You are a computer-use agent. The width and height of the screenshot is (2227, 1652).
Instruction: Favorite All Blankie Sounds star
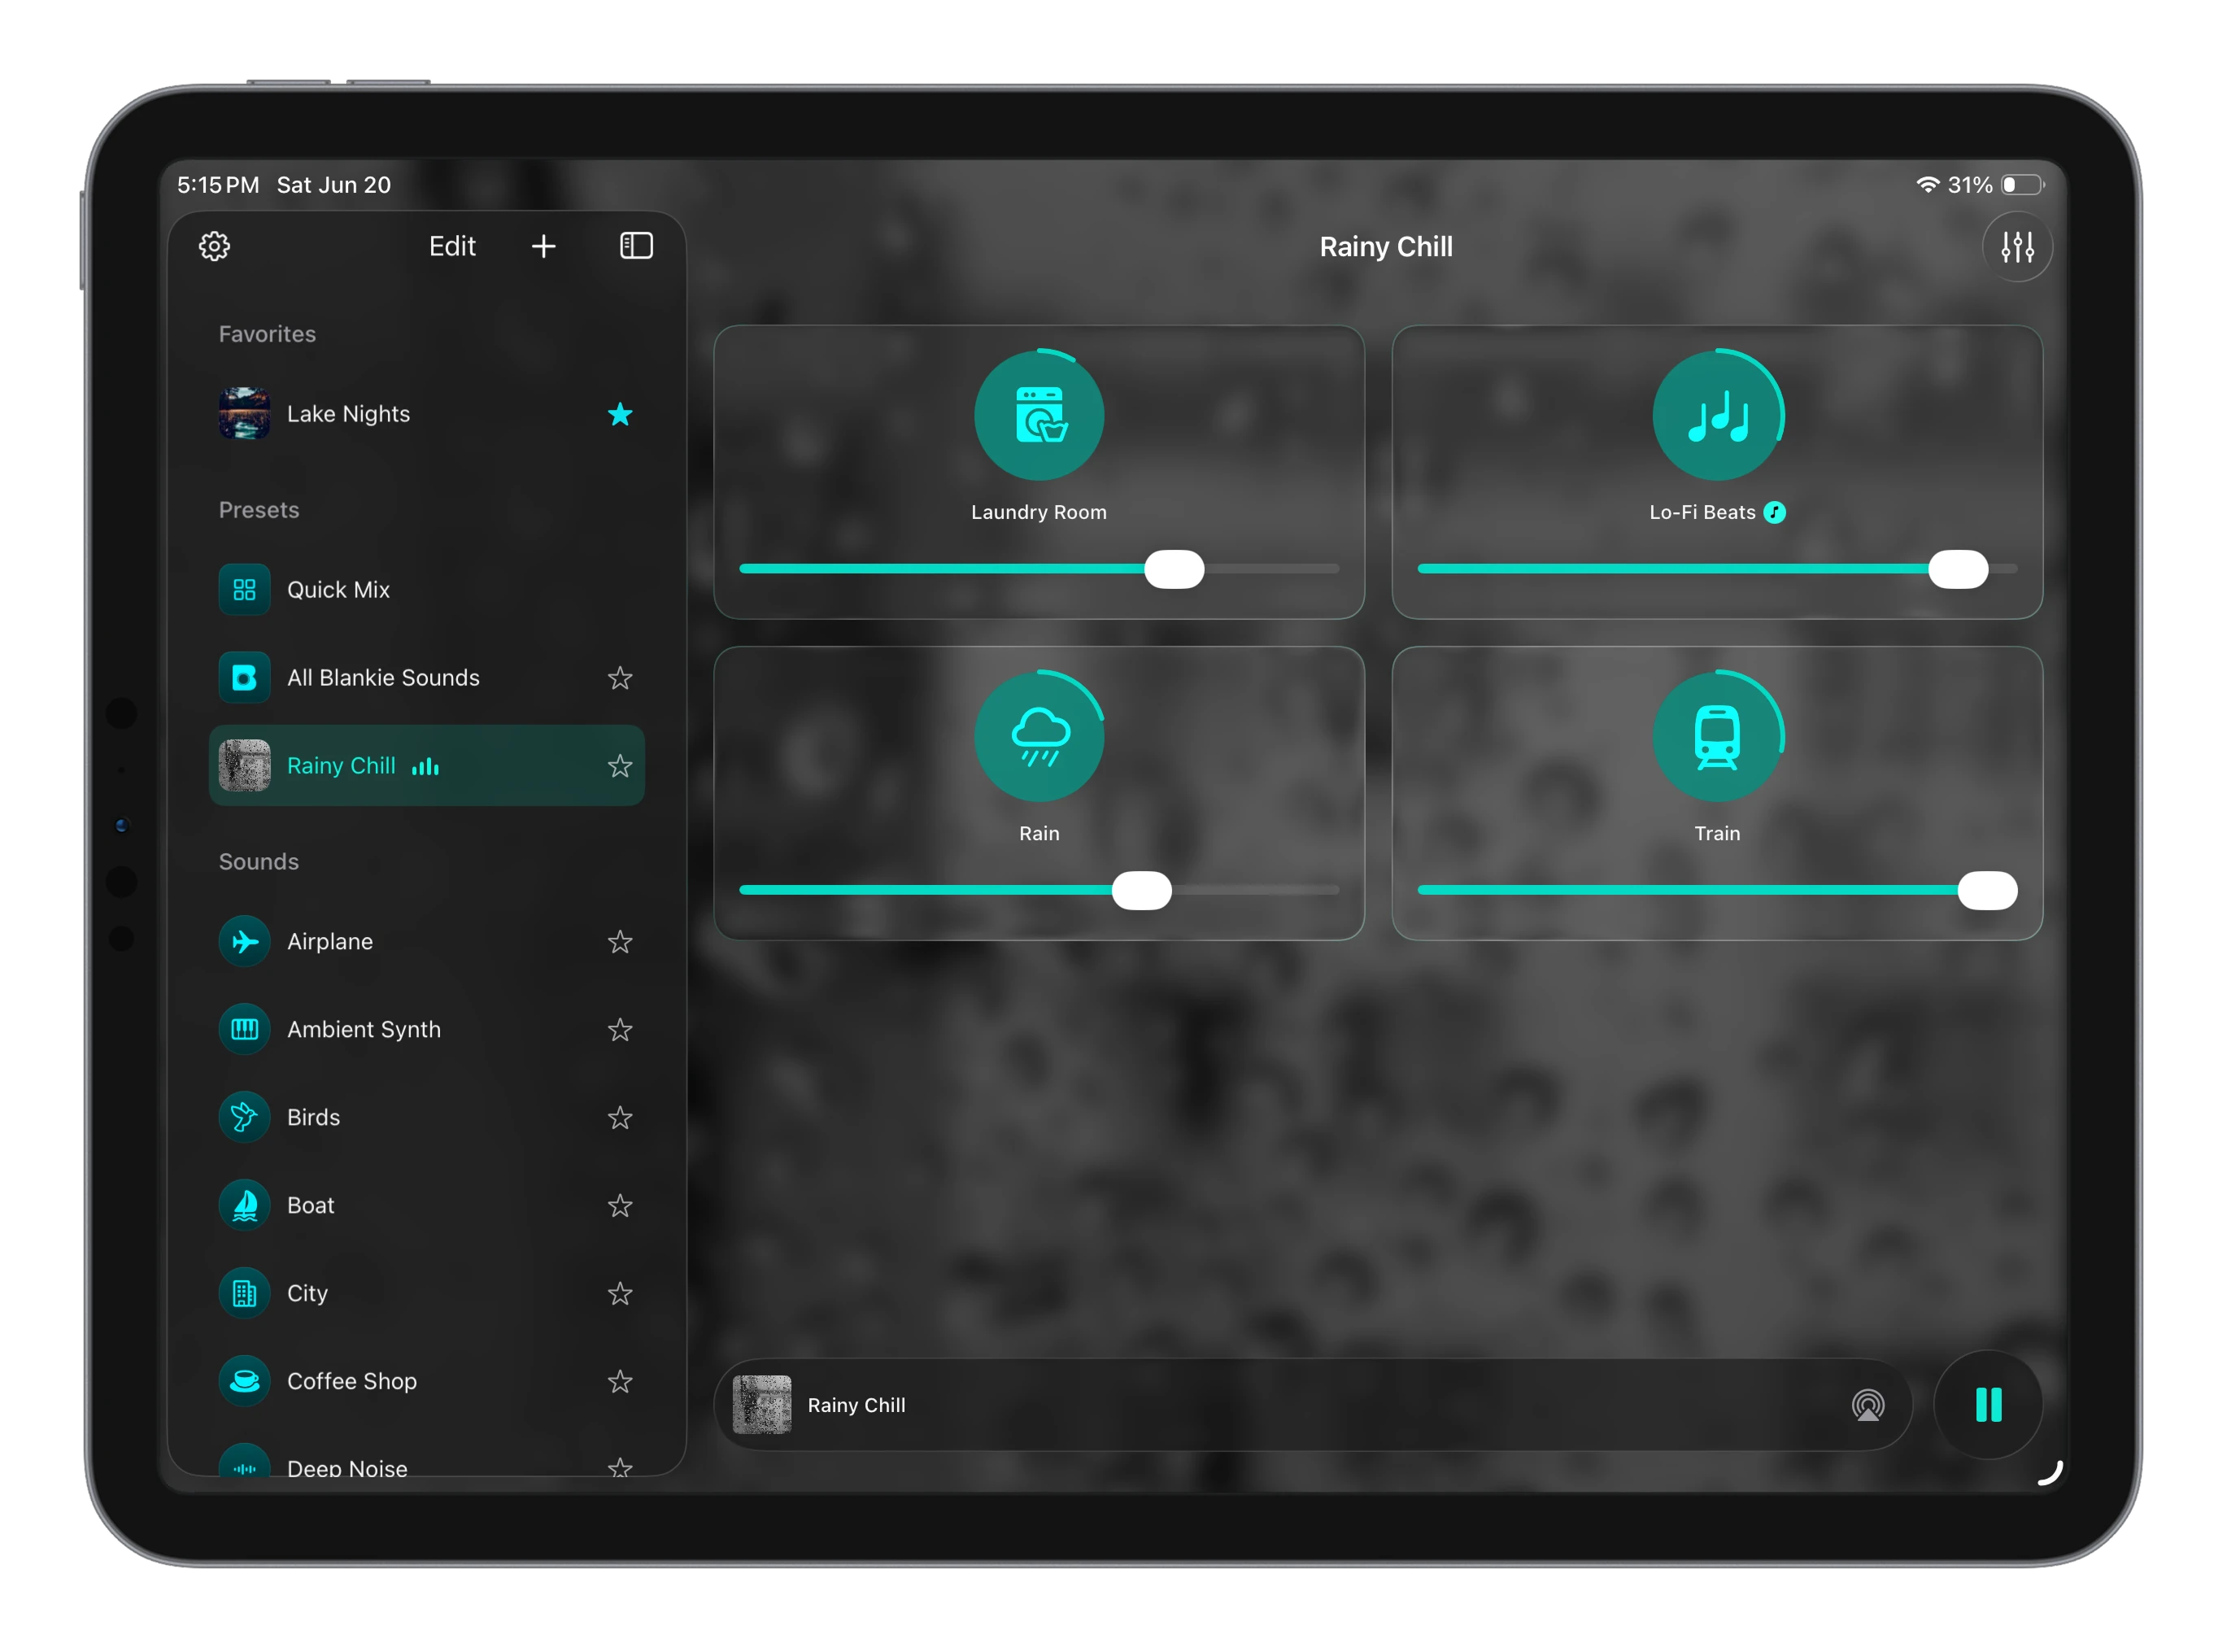tap(620, 678)
